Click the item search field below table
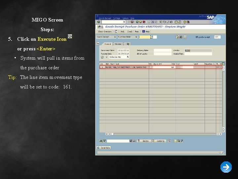 118,141
